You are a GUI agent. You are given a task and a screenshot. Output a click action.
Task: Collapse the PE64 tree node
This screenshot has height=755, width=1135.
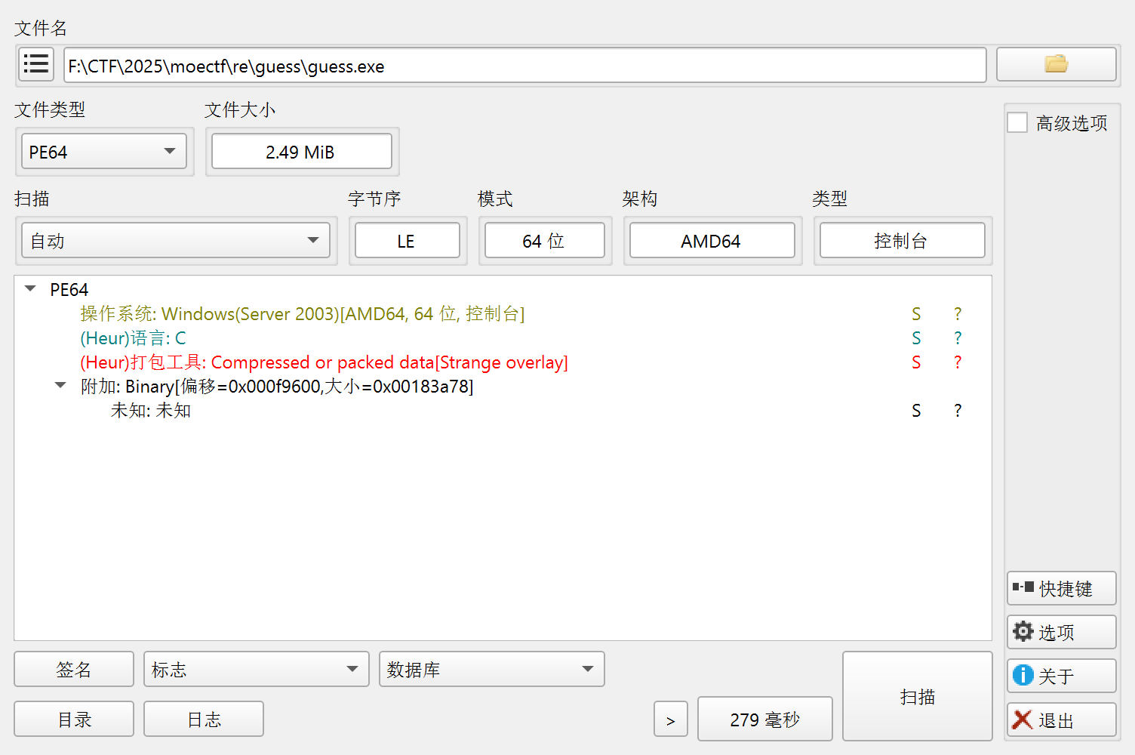[x=31, y=289]
